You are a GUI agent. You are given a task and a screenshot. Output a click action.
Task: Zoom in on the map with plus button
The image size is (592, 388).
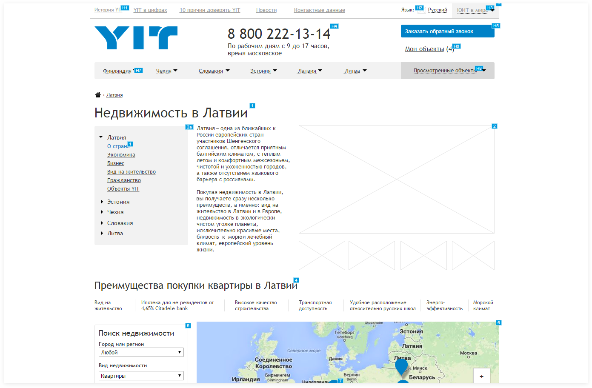[x=481, y=376]
